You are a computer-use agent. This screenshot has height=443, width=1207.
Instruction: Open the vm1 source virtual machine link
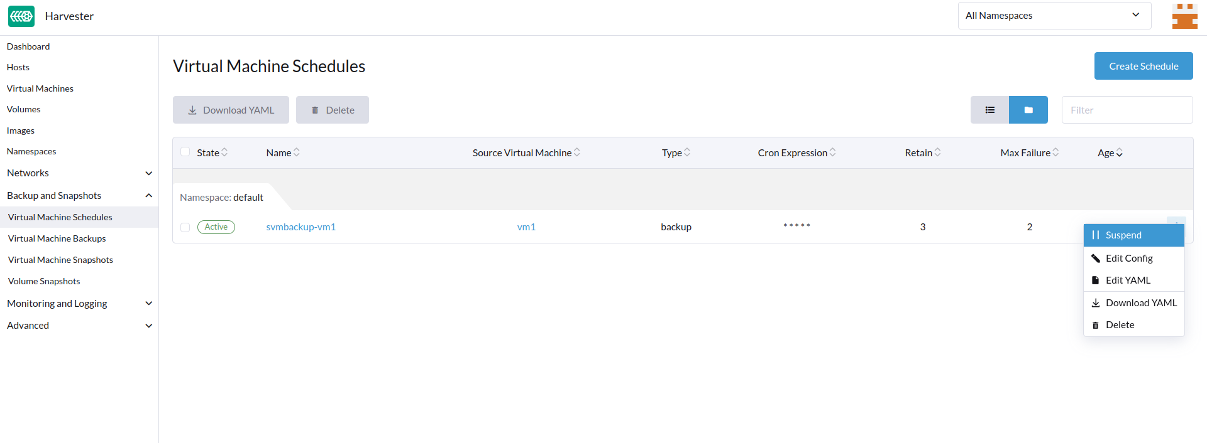pyautogui.click(x=526, y=227)
